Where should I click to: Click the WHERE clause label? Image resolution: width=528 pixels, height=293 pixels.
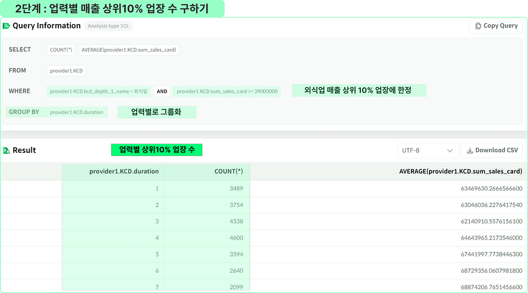(20, 91)
